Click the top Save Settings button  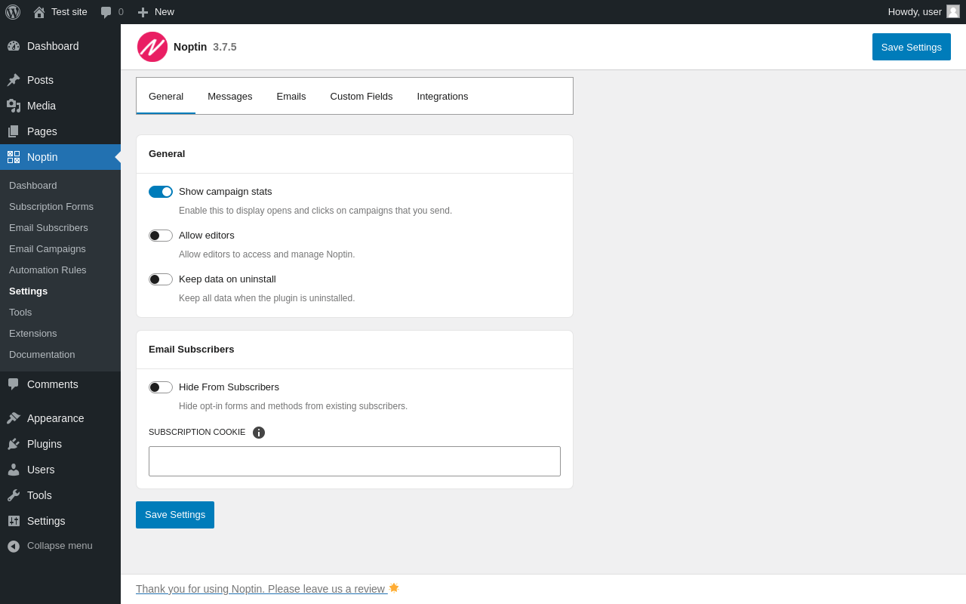tap(911, 47)
